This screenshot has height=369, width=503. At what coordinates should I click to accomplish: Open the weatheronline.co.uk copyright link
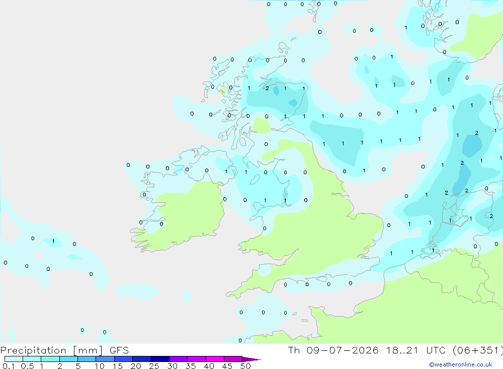click(460, 364)
